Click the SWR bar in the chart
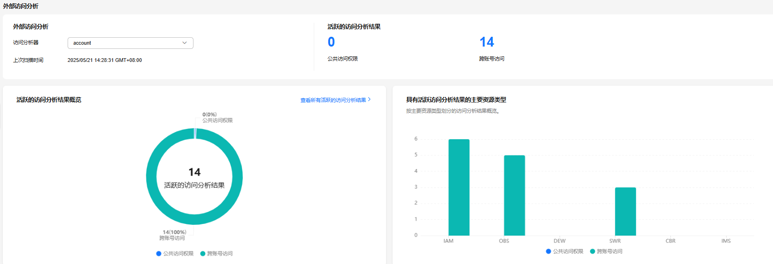The width and height of the screenshot is (773, 264). click(x=625, y=211)
